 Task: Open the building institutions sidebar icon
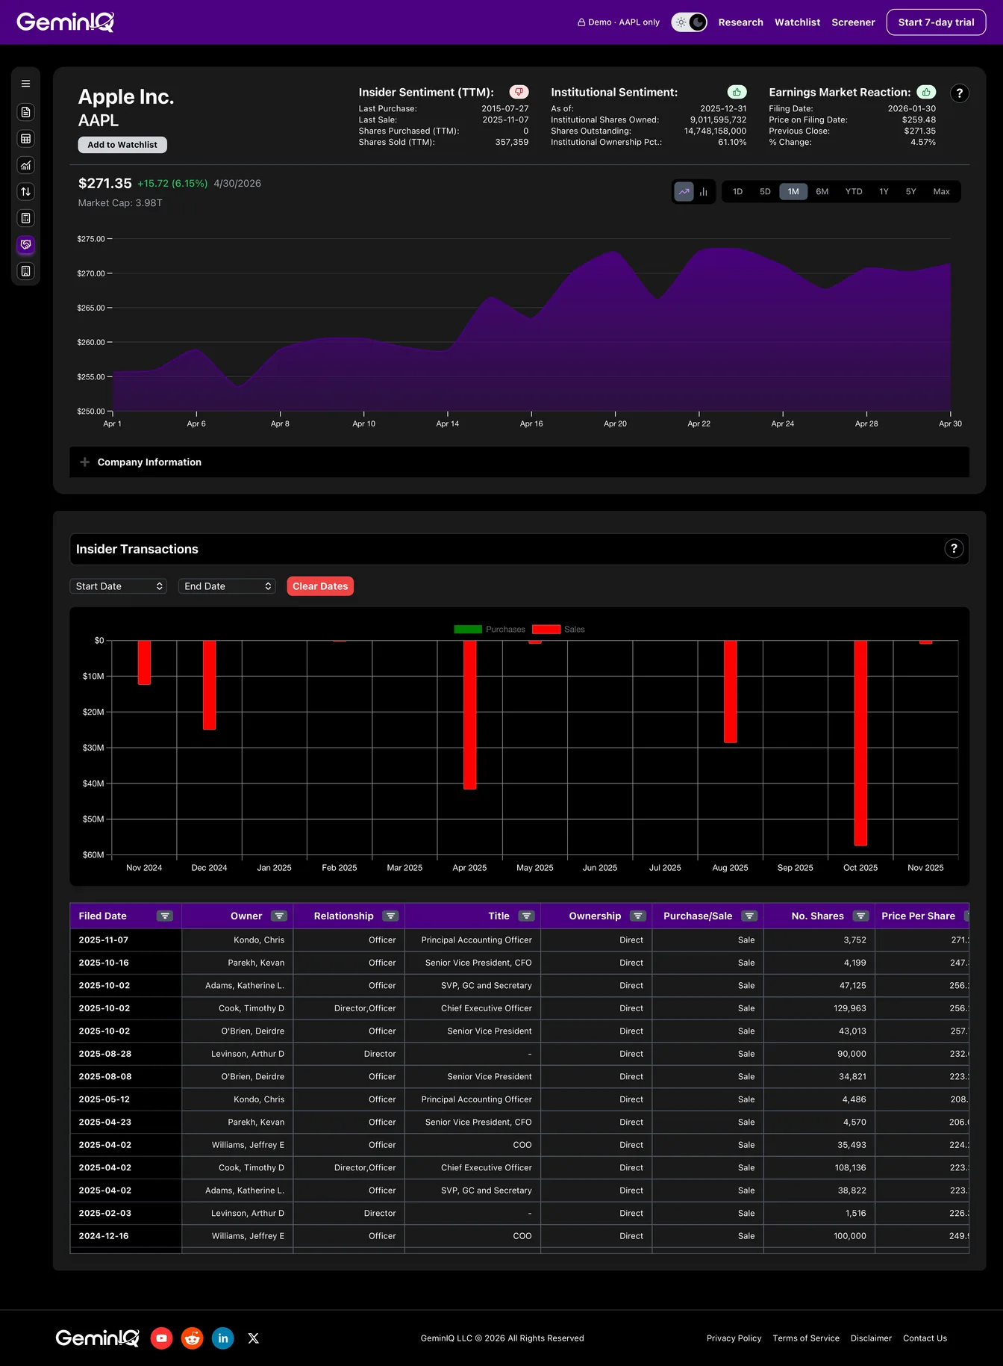25,271
